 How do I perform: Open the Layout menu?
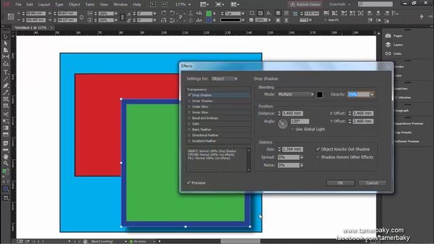(44, 5)
